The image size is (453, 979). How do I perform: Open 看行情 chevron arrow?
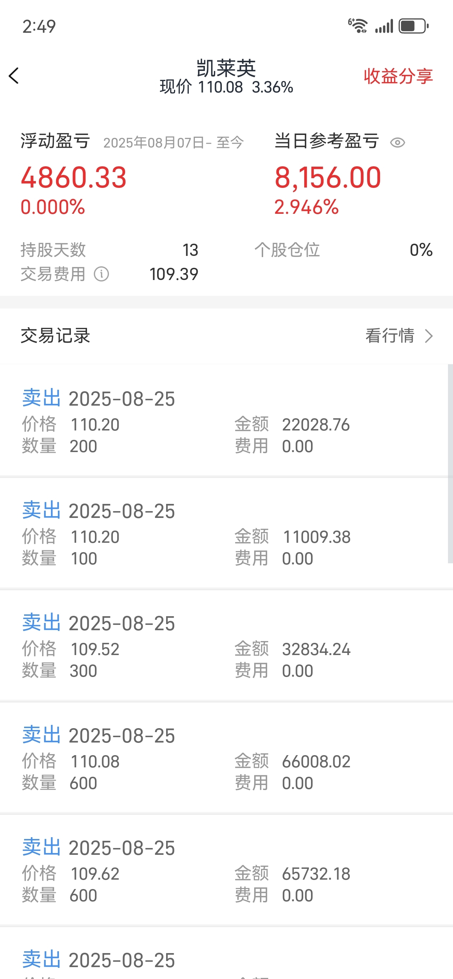coord(429,336)
